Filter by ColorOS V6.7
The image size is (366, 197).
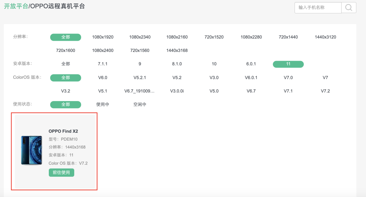pyautogui.click(x=251, y=91)
